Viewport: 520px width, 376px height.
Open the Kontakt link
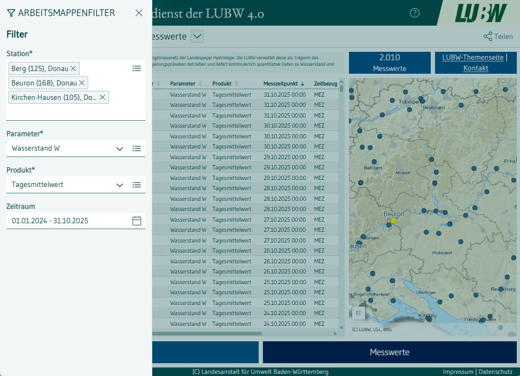(x=476, y=68)
